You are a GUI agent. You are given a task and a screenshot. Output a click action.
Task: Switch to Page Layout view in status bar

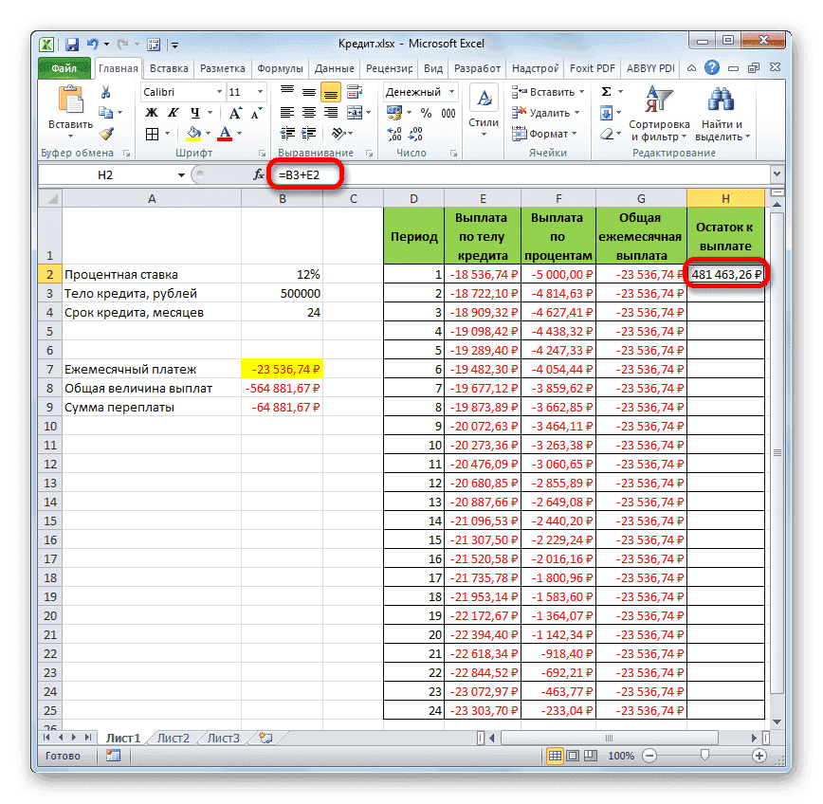(572, 756)
